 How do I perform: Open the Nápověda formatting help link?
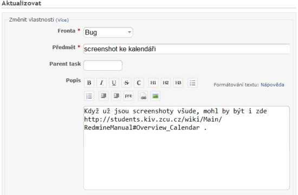coord(272,85)
